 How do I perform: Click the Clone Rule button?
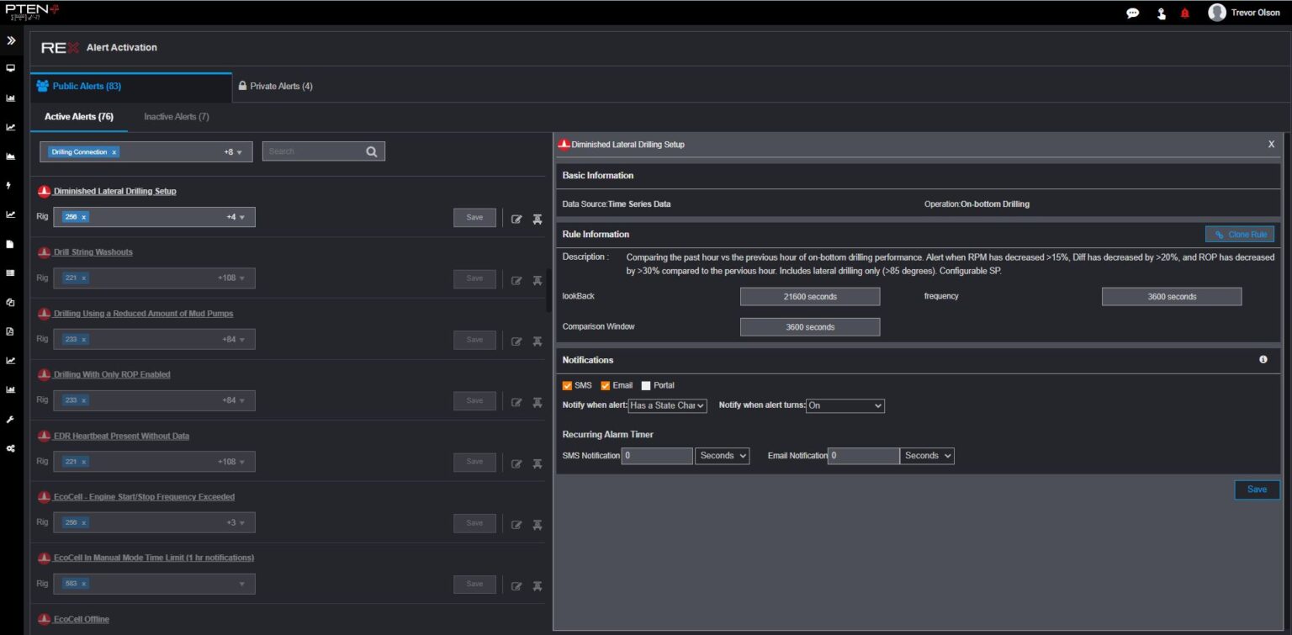[x=1239, y=235]
